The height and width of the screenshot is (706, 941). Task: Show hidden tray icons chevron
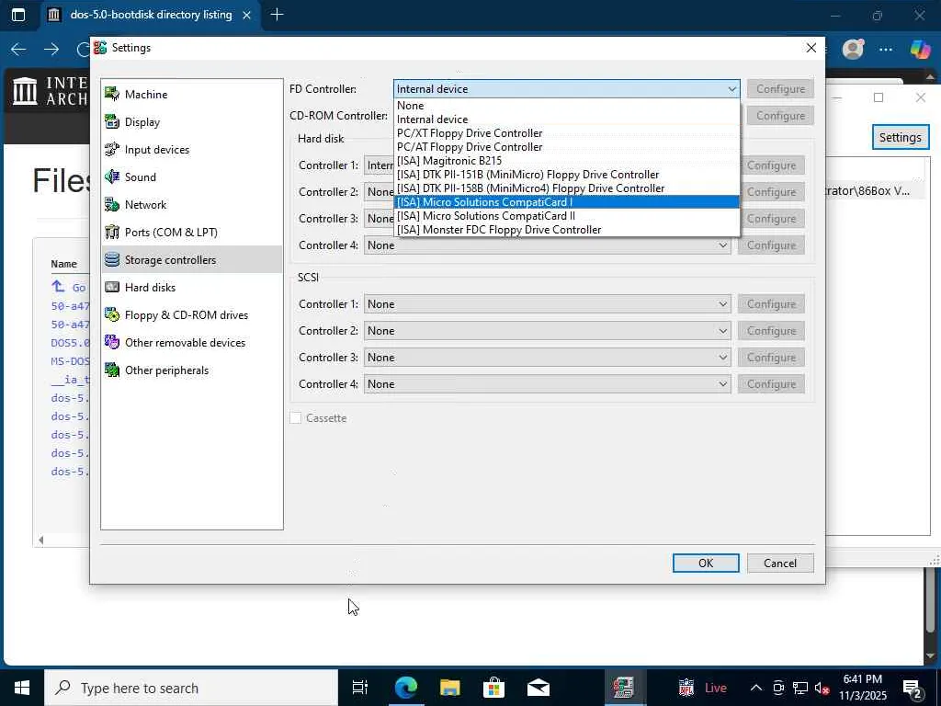point(756,688)
